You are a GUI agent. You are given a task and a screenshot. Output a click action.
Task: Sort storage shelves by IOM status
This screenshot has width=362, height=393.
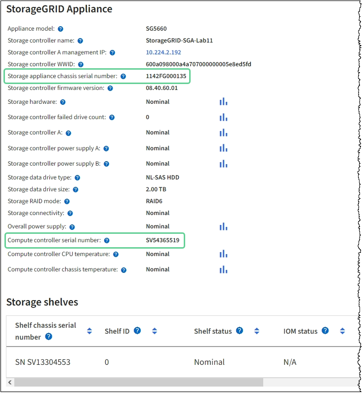point(342,331)
